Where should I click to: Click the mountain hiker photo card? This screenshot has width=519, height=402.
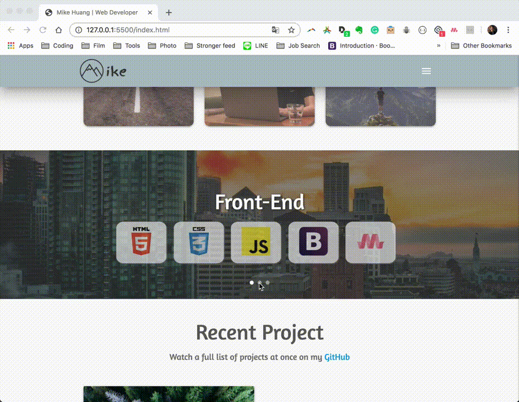point(381,106)
